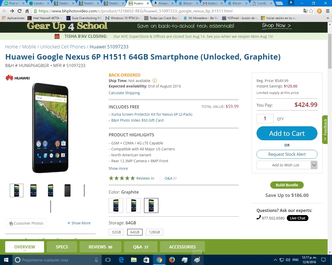Viewport: 332px width, 265px height.
Task: Open Xuma Screen Protector Kit link
Action: click(152, 114)
